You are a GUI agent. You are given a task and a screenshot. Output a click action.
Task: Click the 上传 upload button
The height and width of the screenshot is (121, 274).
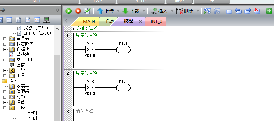105,11
